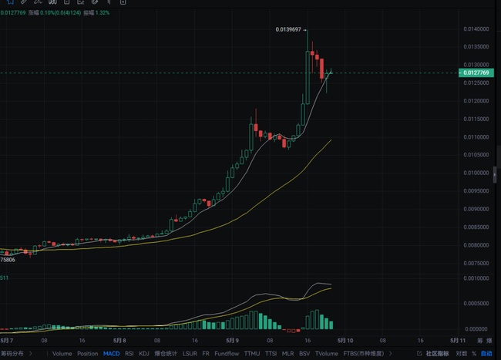Click the 涨幅 0.10% change readout
The image size is (501, 360).
54,13
